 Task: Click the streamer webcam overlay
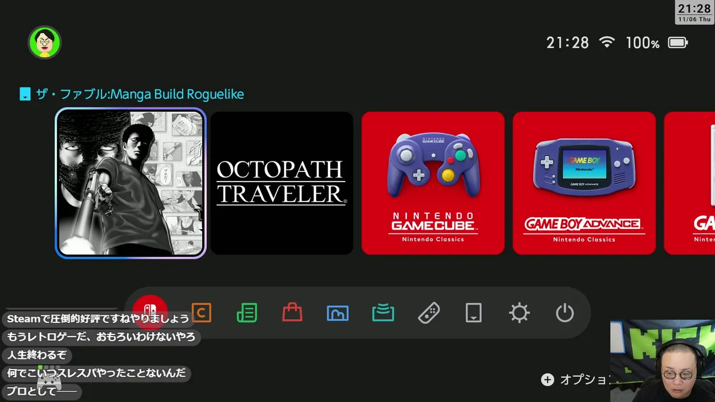(x=662, y=361)
